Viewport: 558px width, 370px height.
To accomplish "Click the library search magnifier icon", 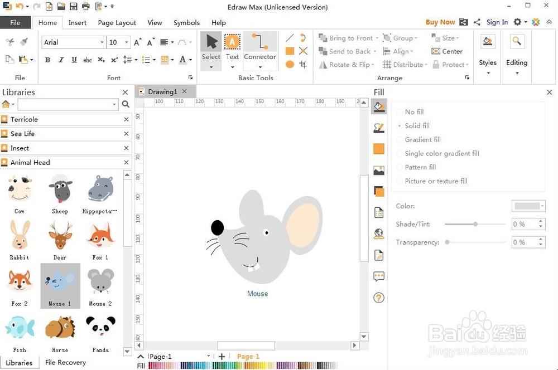I will tap(126, 104).
